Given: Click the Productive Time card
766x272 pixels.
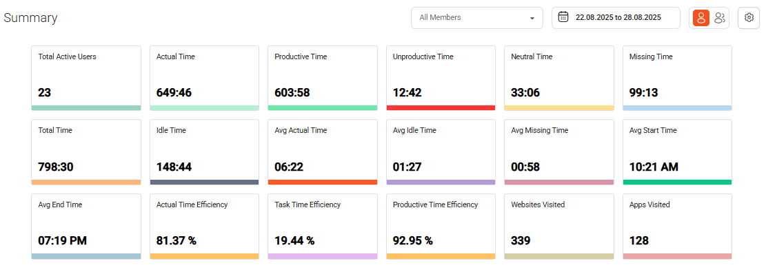Looking at the screenshot, I should coord(323,78).
